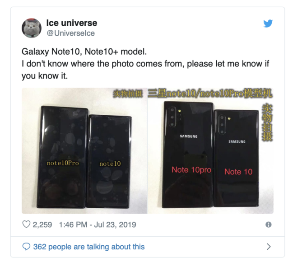Open the 362 people are talking link
Viewport: 293px width, 262px height.
point(89,247)
